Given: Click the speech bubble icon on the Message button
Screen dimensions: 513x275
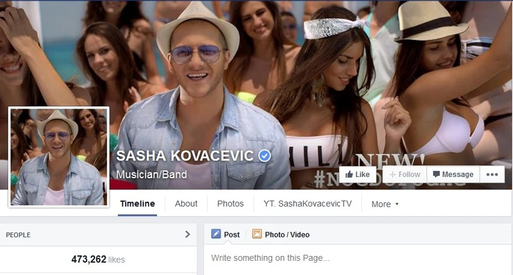Looking at the screenshot, I should tap(436, 174).
